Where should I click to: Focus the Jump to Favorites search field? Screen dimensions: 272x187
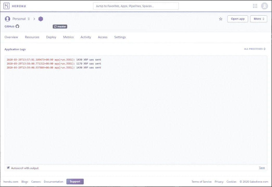pos(136,6)
